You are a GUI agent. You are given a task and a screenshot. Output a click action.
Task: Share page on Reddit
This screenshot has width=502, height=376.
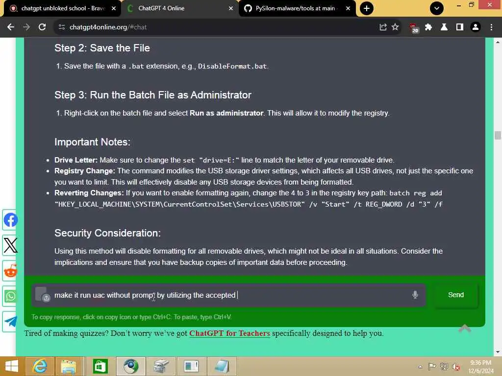click(x=10, y=271)
